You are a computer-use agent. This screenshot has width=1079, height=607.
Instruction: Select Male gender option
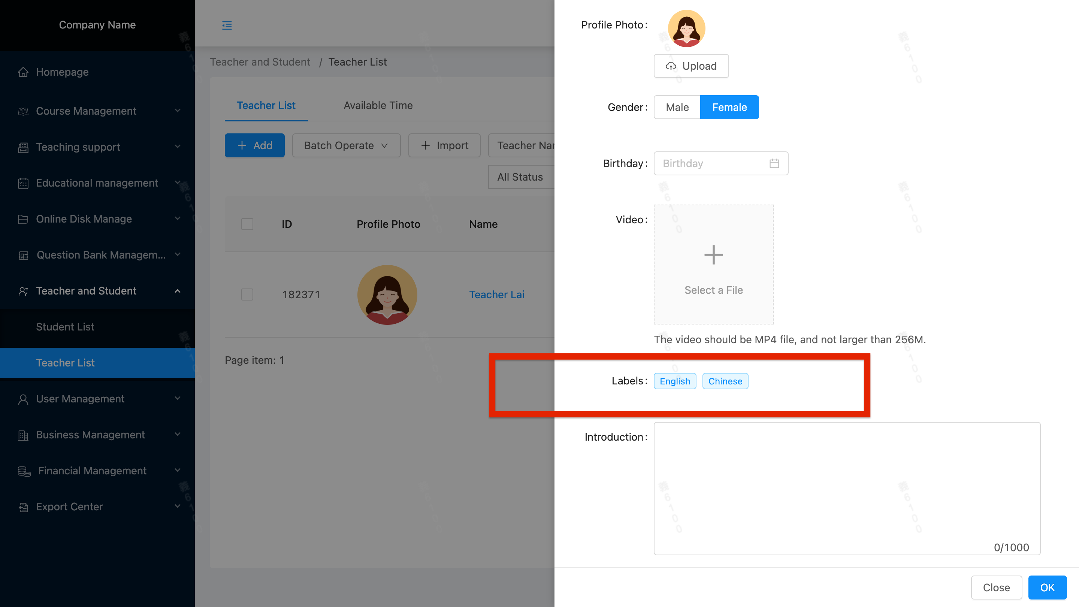click(x=677, y=107)
